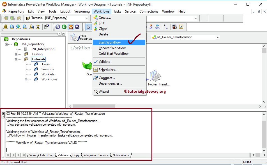Screen dimensions: 267x165
Task: Select the Worklets folder in the tree
Action: [x=48, y=74]
